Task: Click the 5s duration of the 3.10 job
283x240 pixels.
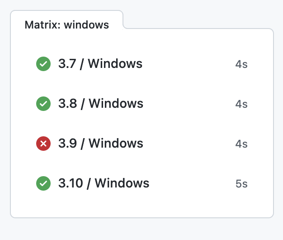Action: pyautogui.click(x=241, y=184)
